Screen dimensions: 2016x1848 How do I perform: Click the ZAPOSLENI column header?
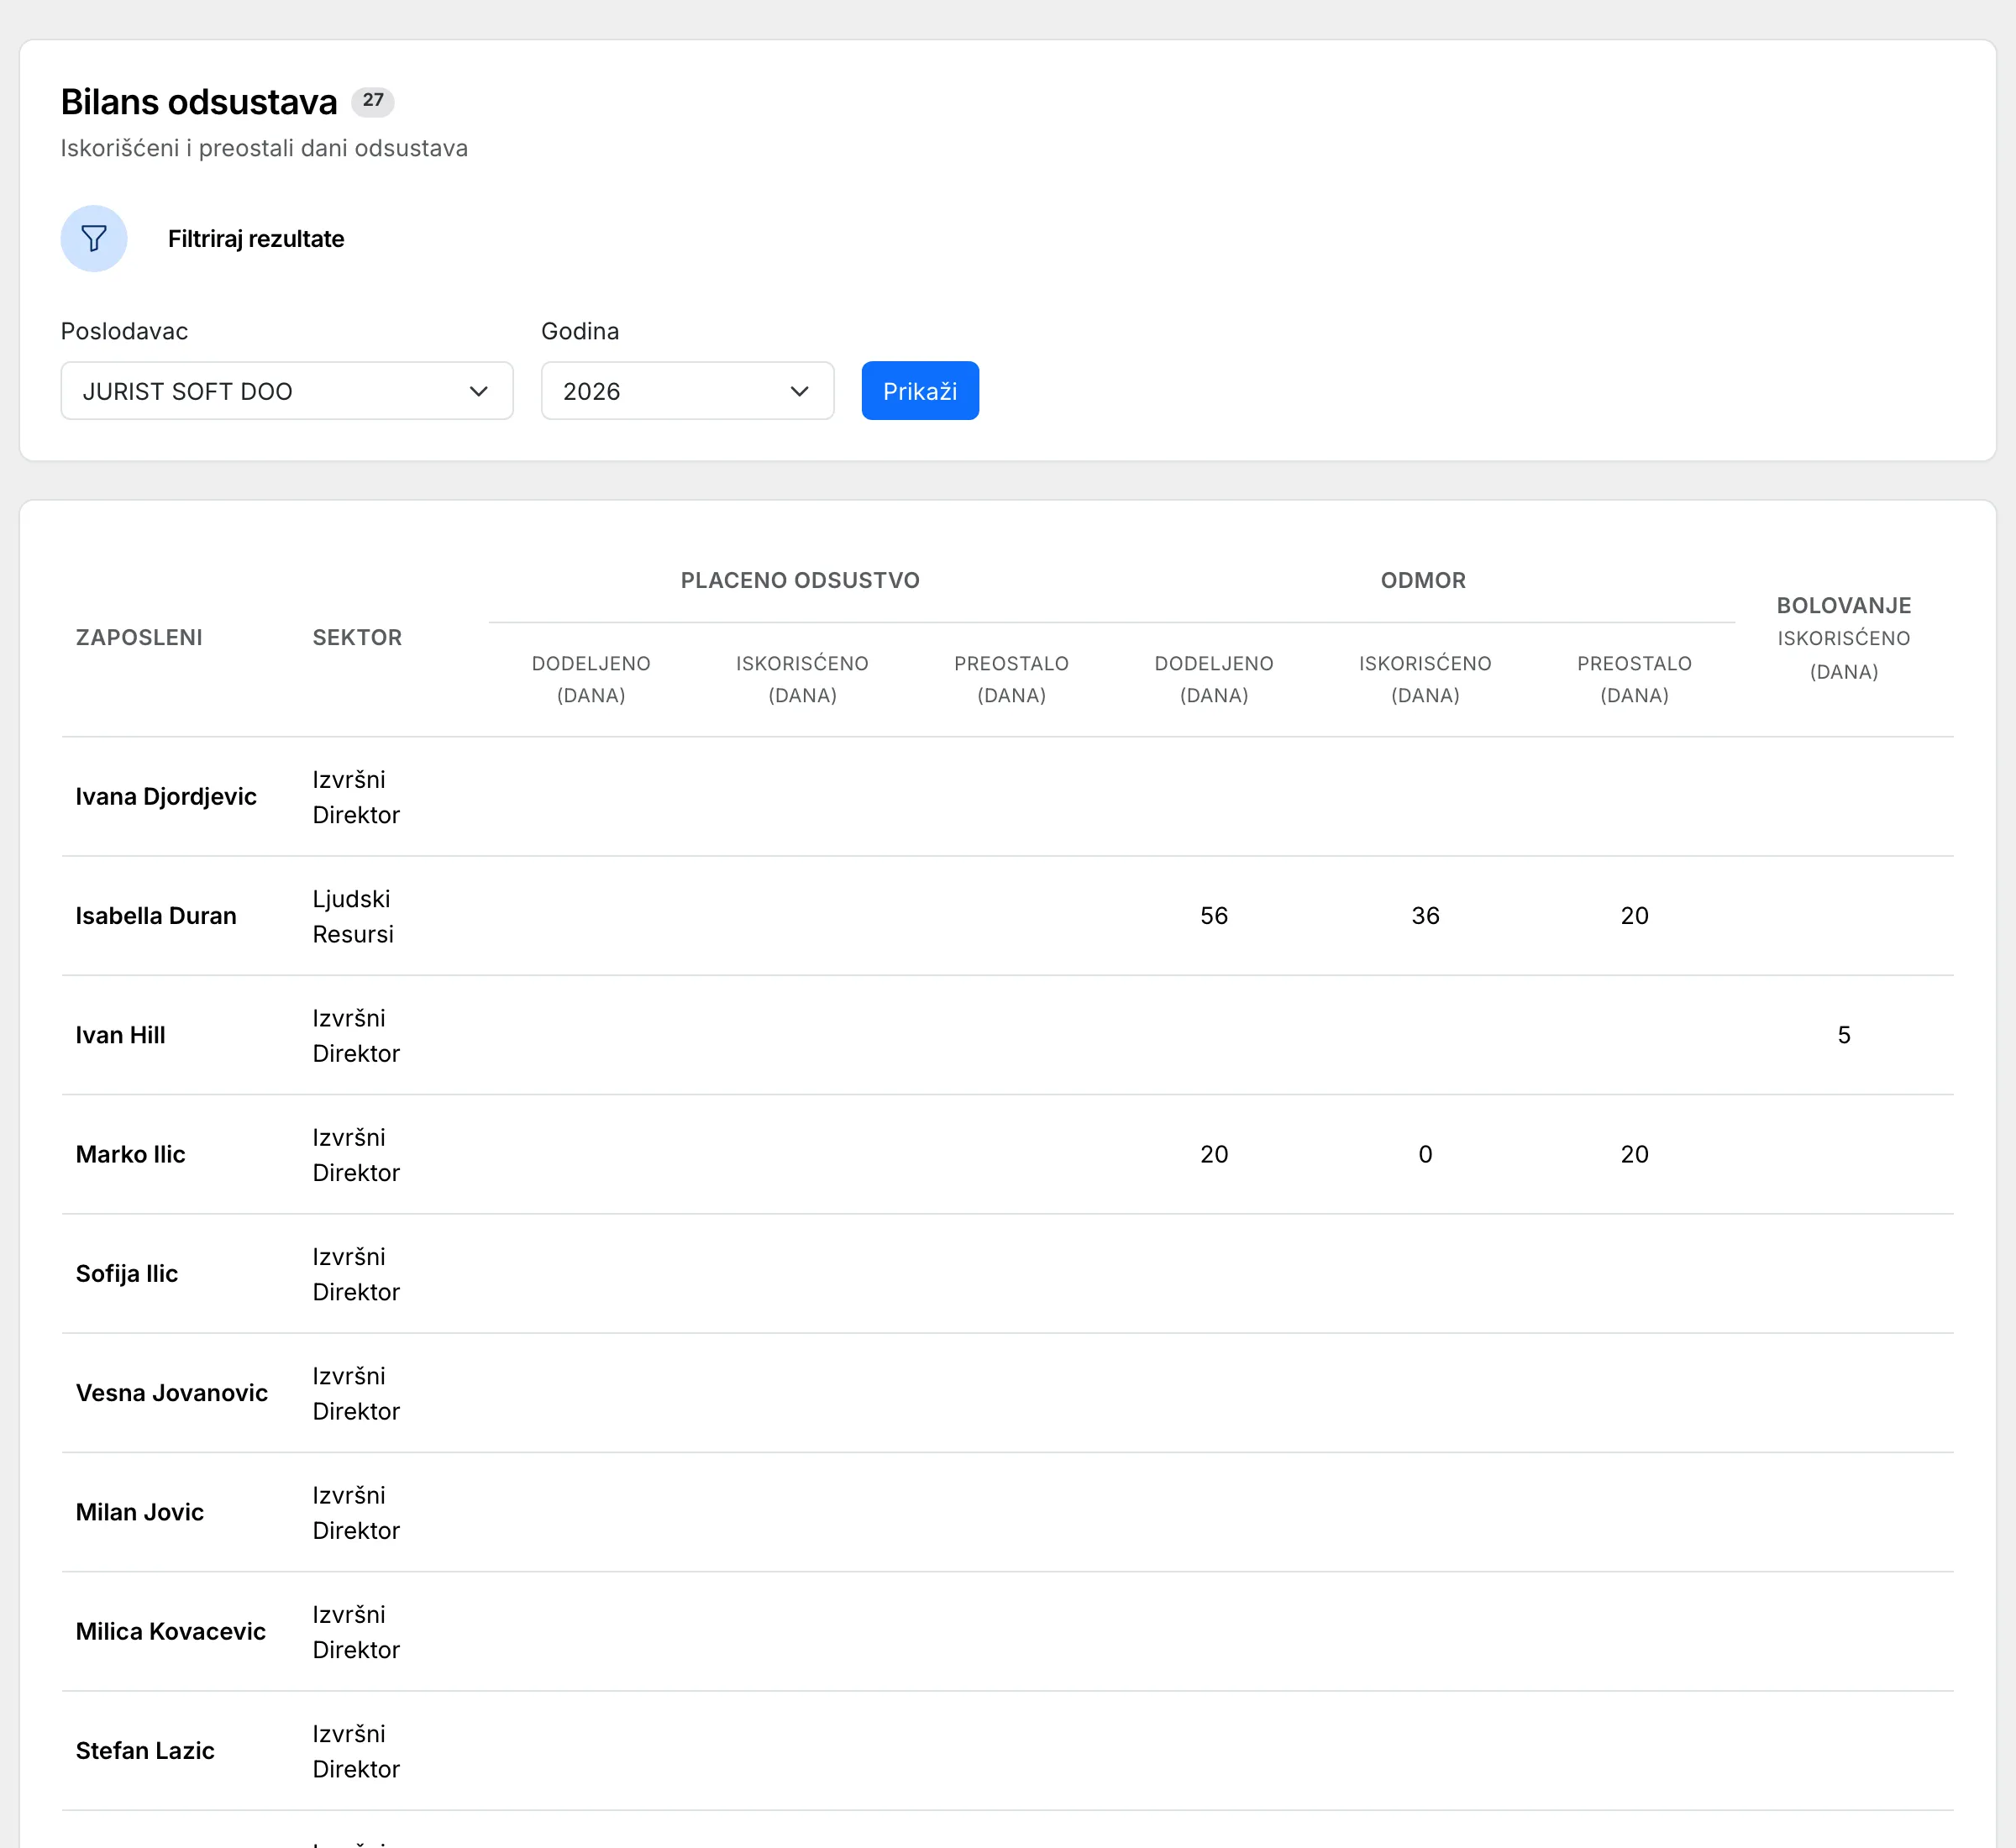coord(139,638)
